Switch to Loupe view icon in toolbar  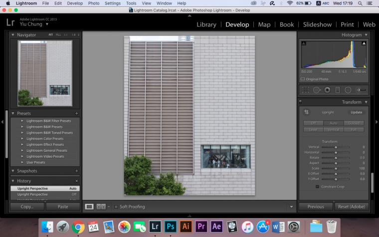point(89,207)
